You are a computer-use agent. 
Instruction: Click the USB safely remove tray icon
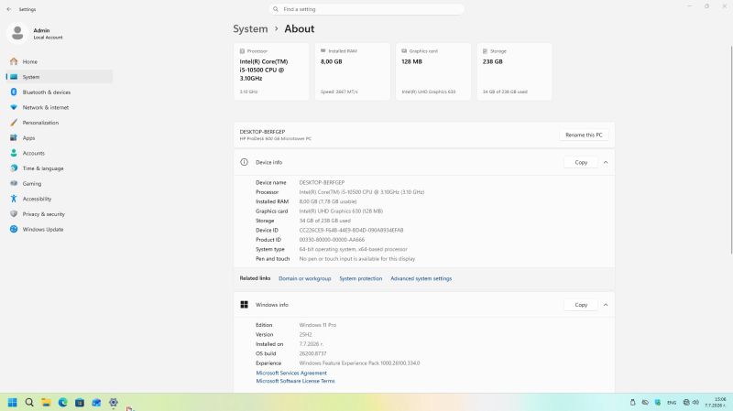click(x=632, y=403)
